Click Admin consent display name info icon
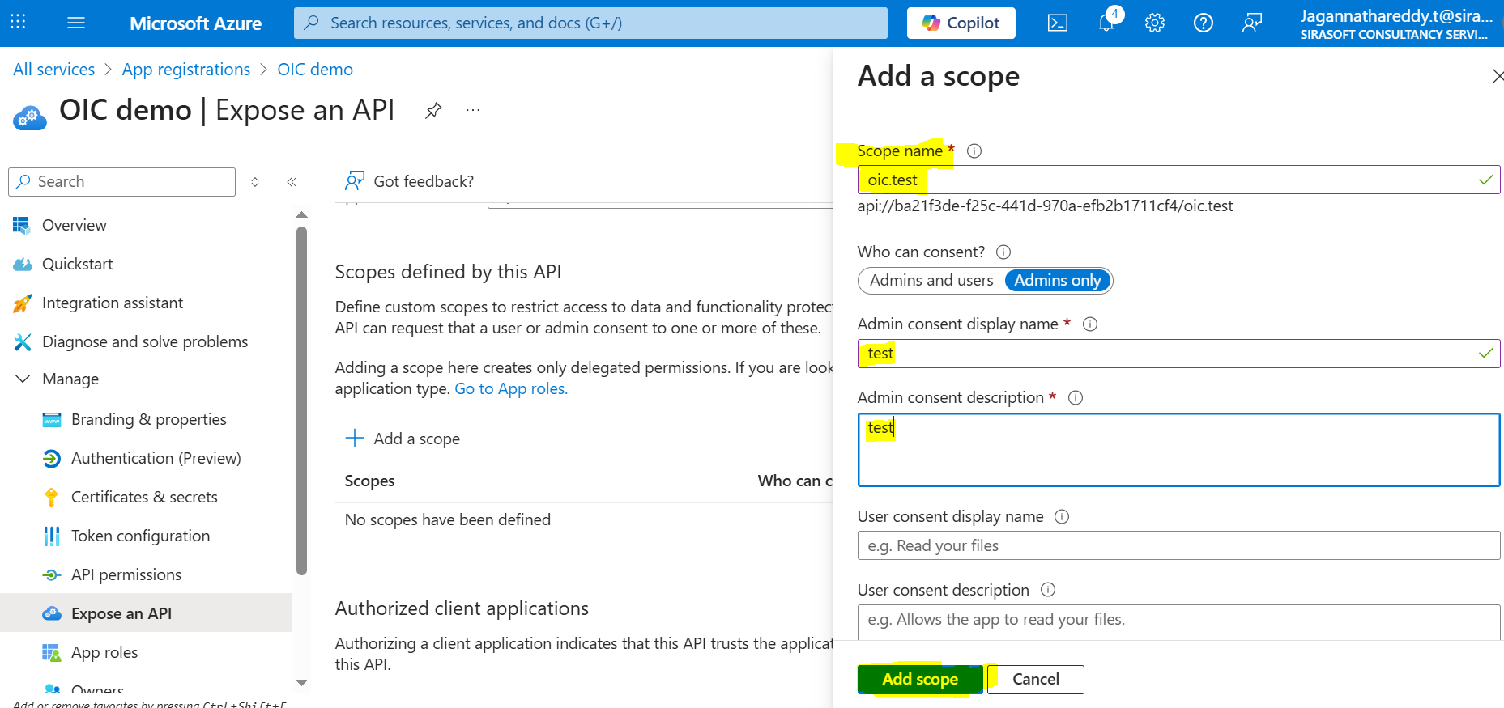This screenshot has height=708, width=1504. click(x=1090, y=324)
